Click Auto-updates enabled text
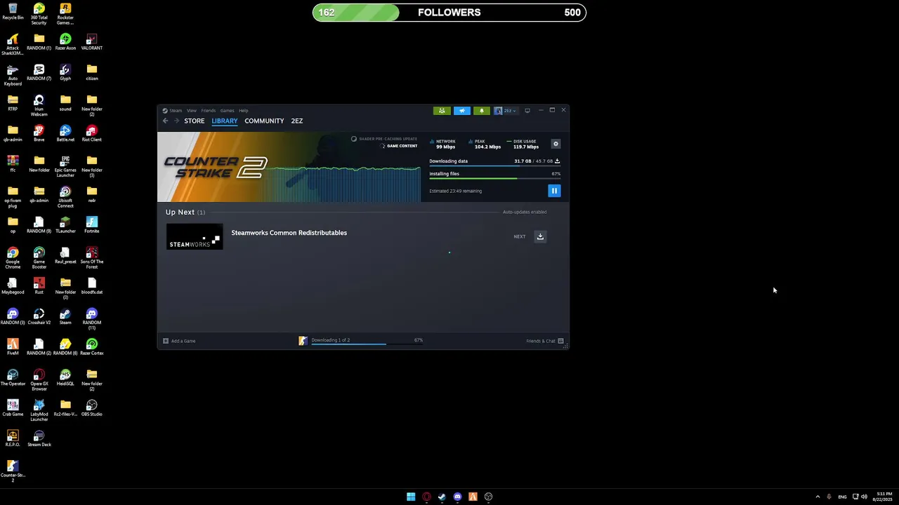The image size is (899, 505). pos(525,212)
